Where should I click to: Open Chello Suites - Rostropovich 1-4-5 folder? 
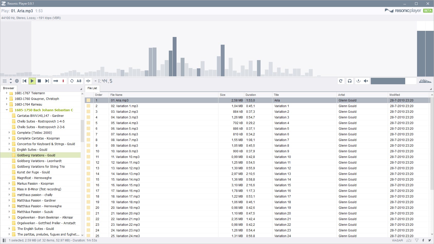tap(41, 121)
